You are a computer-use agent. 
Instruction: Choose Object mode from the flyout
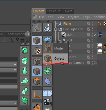click(x=55, y=58)
